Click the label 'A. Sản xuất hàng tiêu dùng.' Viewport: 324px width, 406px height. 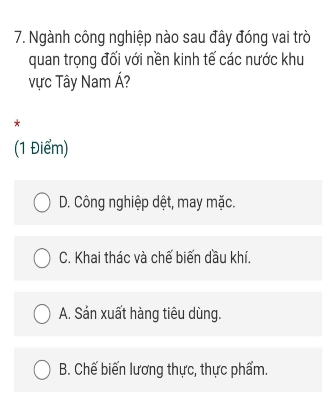[140, 315]
